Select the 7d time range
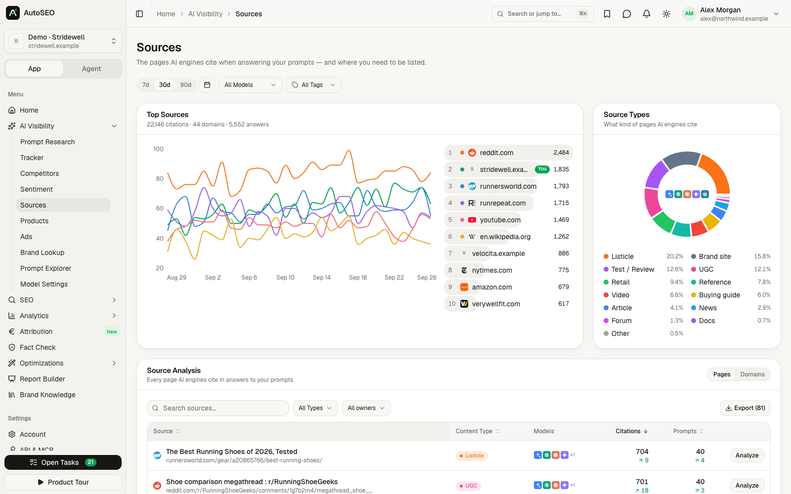791x494 pixels. click(145, 85)
